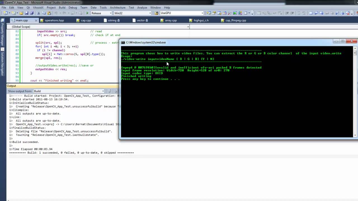
Task: Open the New Project icon dropdown arrow
Action: (x=10, y=13)
